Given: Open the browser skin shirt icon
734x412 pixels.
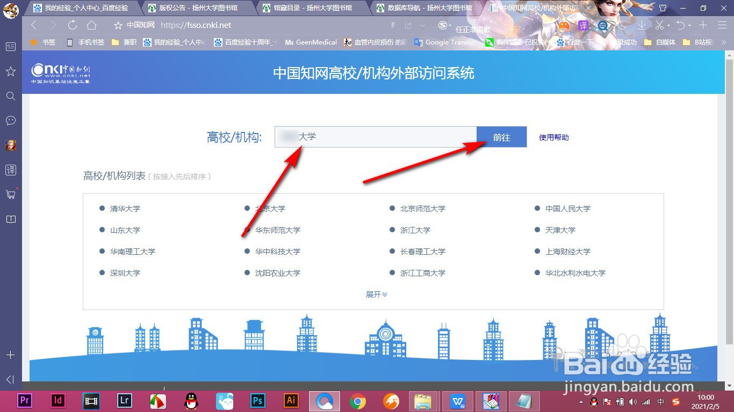Looking at the screenshot, I should (663, 8).
